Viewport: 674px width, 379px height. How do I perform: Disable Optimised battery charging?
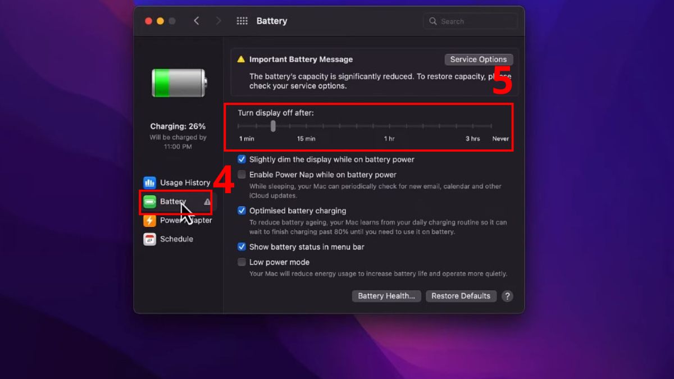(242, 211)
